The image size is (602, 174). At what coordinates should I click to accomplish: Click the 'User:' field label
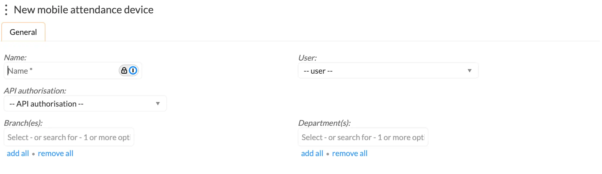coord(308,58)
